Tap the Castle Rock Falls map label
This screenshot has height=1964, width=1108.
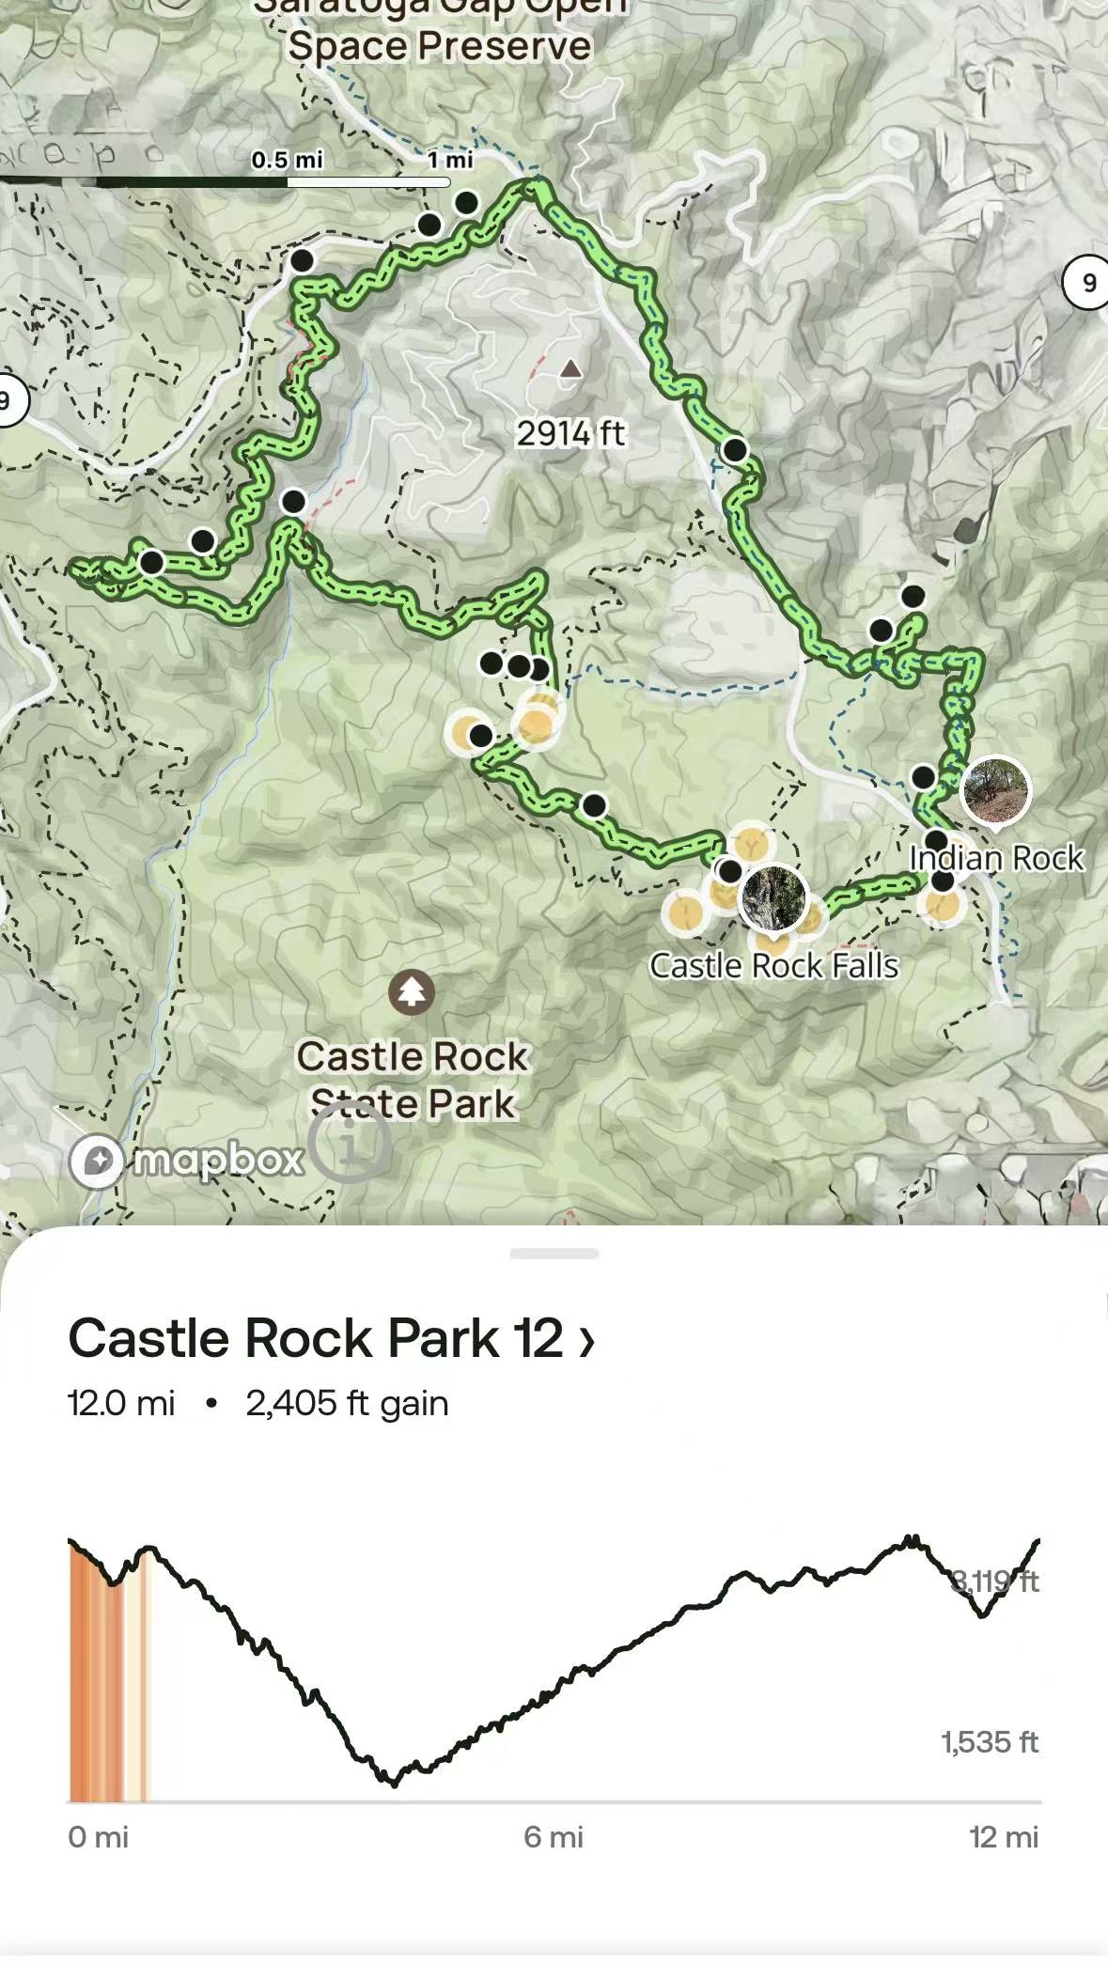[x=774, y=966]
